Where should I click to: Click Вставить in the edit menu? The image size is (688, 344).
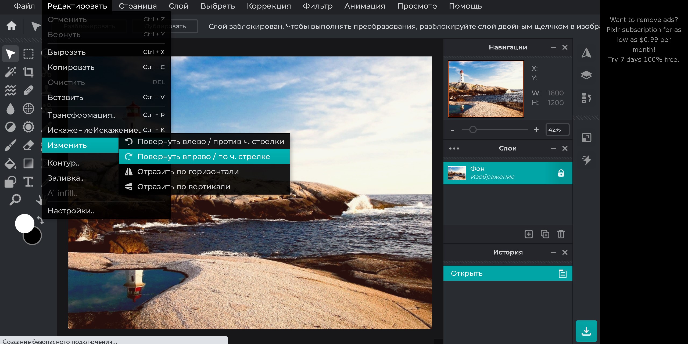[x=106, y=97]
